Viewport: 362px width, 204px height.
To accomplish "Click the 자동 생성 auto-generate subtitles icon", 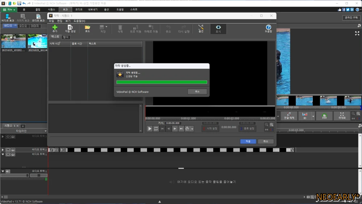I will point(70,29).
